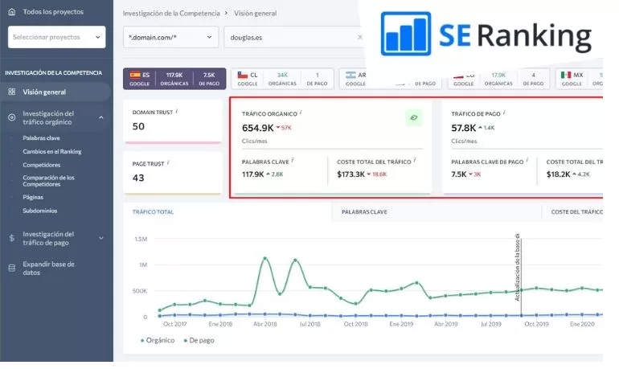Collapse the Investigación del tráfico orgánico section
The height and width of the screenshot is (369, 619).
click(101, 117)
